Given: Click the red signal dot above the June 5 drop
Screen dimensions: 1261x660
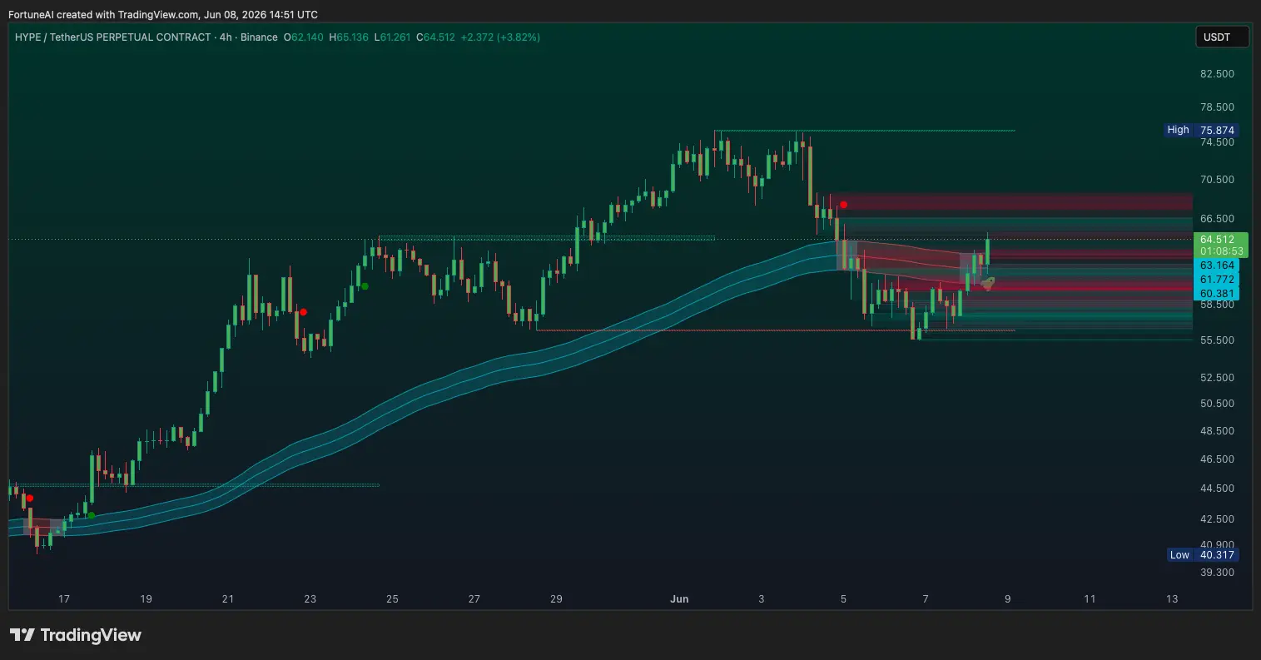Looking at the screenshot, I should pos(844,205).
